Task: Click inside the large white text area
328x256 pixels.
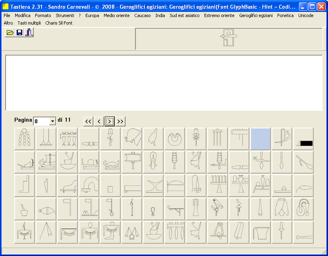Action: (164, 83)
